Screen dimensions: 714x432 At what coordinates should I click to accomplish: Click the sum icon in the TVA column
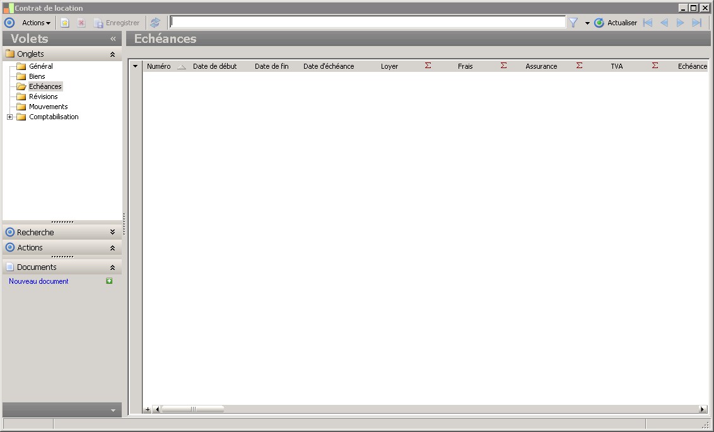coord(655,66)
